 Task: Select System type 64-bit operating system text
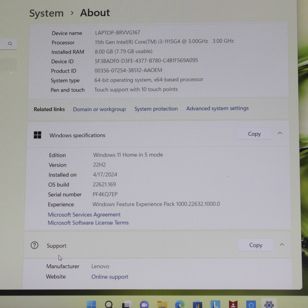(149, 80)
